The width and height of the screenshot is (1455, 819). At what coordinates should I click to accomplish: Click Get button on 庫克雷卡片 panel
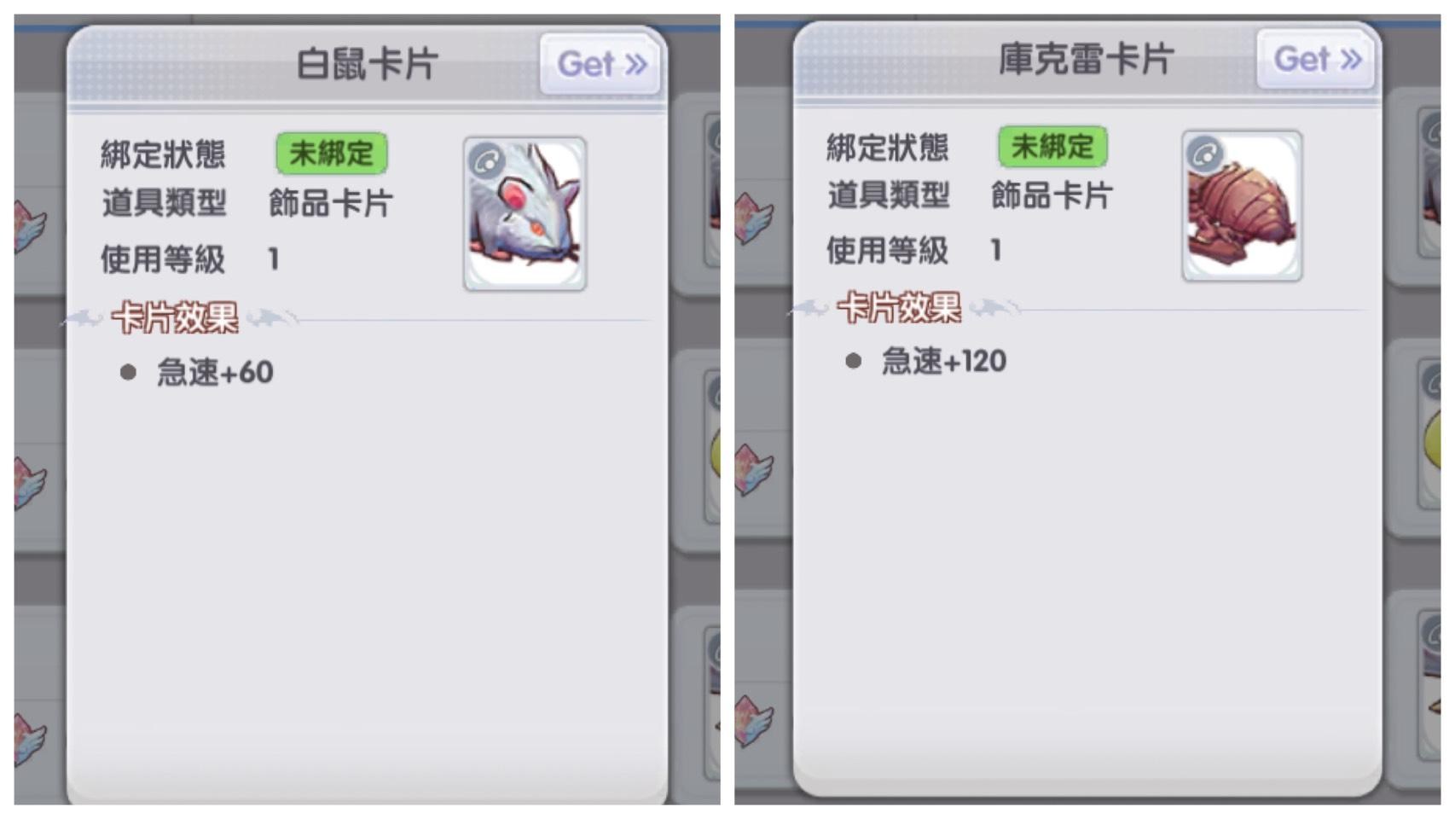click(x=1316, y=59)
